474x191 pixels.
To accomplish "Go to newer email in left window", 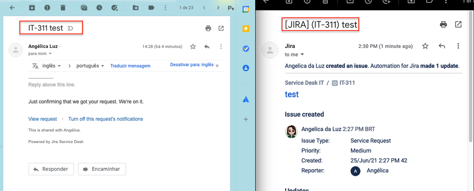I will point(204,8).
